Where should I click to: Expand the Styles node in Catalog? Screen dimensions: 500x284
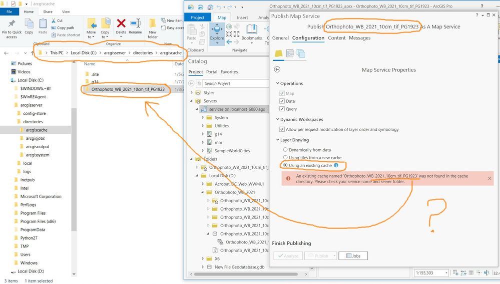(192, 92)
